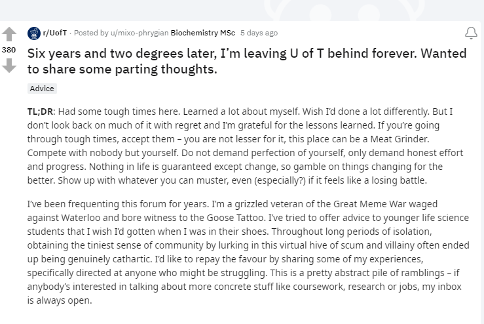484x324 pixels.
Task: Filter by the Advice post flair
Action: point(42,89)
